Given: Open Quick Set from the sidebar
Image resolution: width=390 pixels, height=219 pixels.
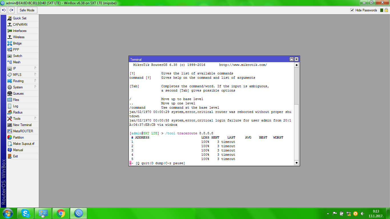Looking at the screenshot, I should [22, 18].
